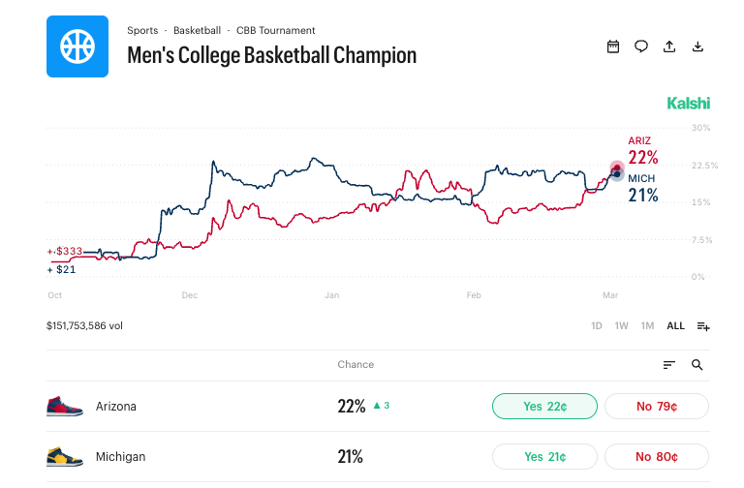744x488 pixels.
Task: Open the calendar icon
Action: [613, 46]
